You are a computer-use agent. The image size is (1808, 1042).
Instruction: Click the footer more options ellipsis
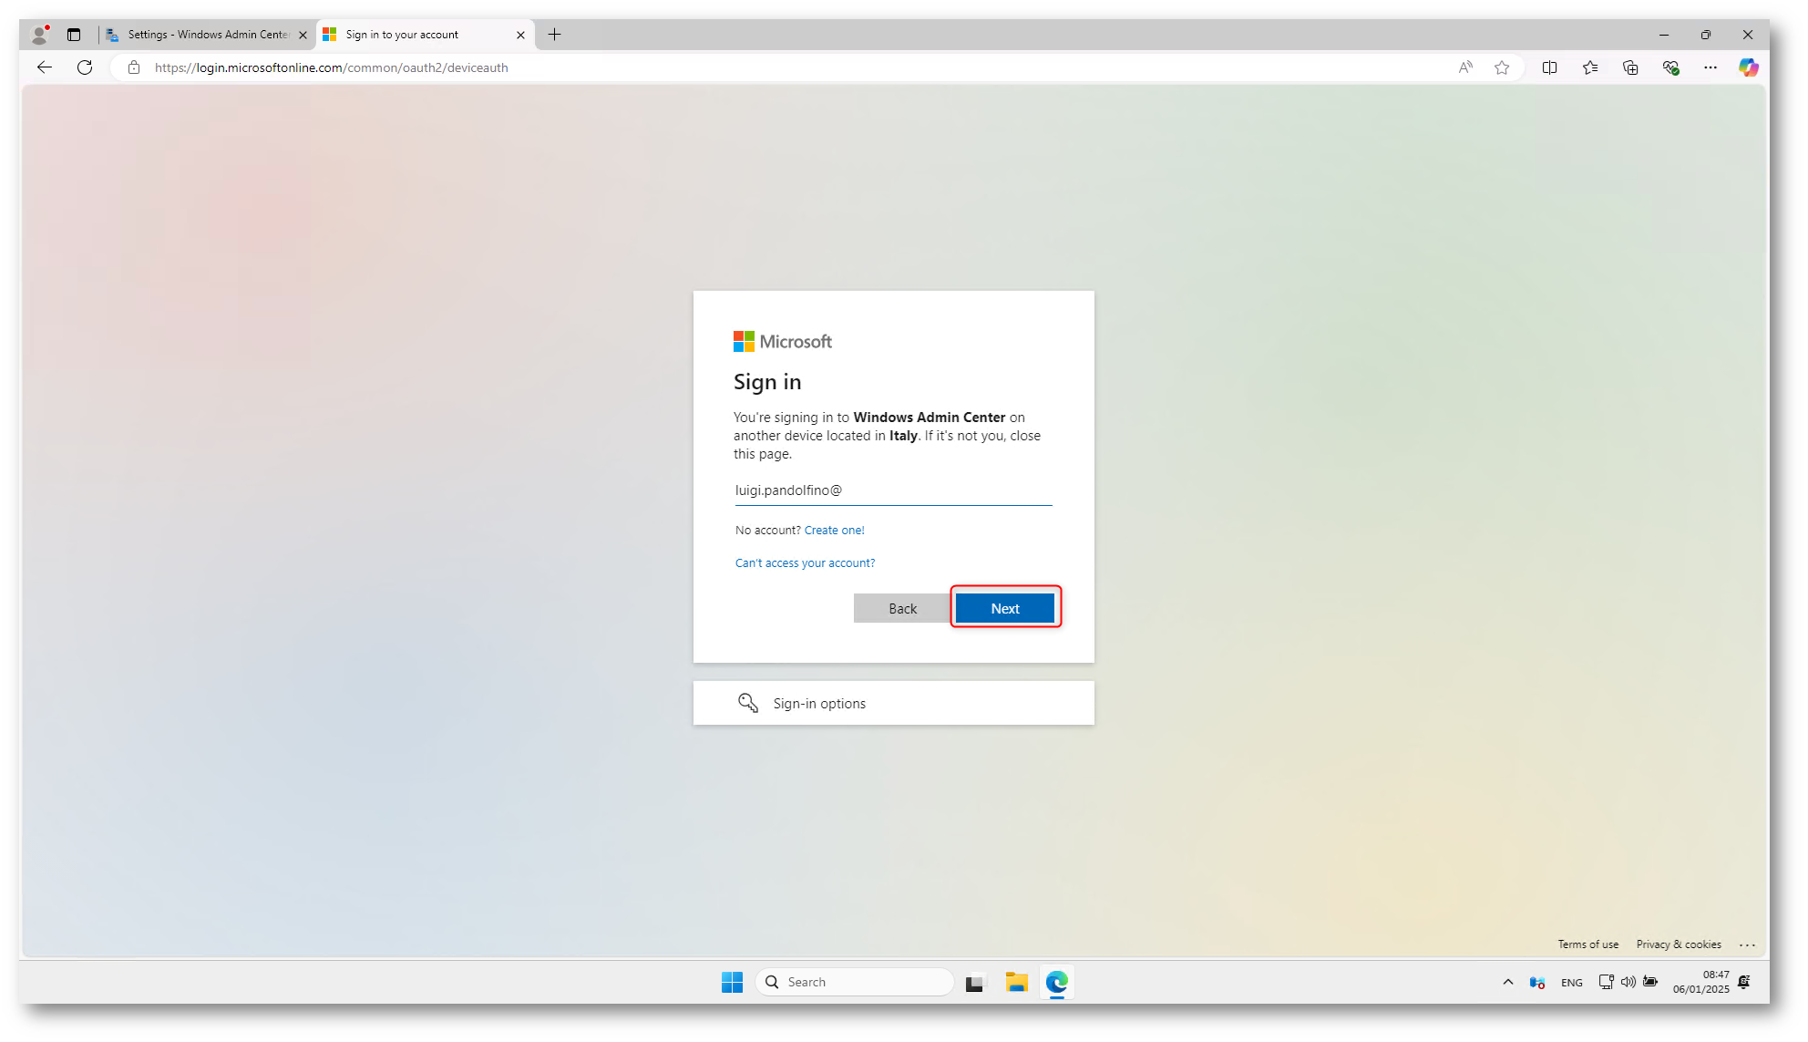[x=1747, y=944]
